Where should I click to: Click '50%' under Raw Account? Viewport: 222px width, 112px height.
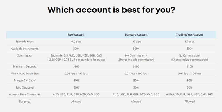pos(76,87)
